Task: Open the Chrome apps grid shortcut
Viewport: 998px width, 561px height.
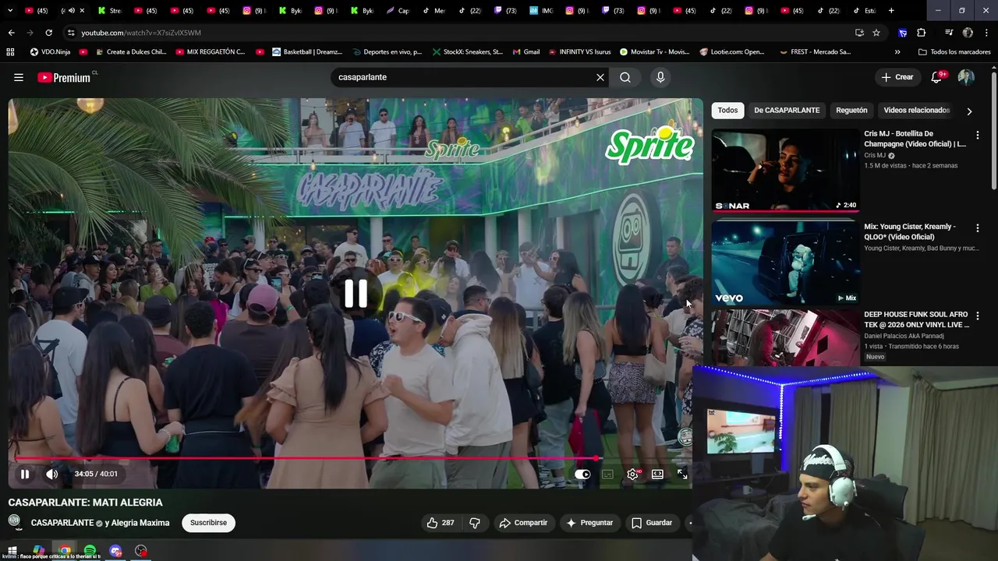Action: tap(10, 52)
